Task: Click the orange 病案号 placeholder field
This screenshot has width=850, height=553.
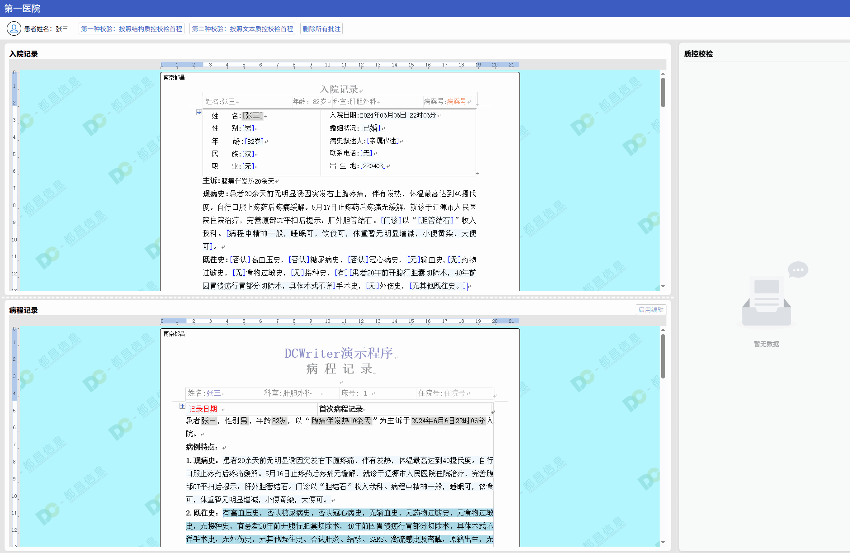Action: pos(457,102)
